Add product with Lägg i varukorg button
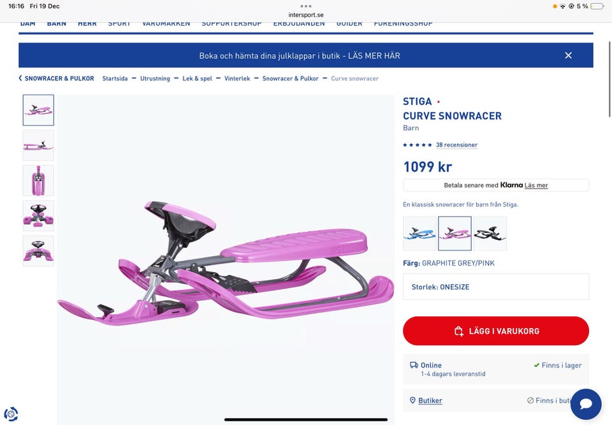The image size is (612, 425). click(x=496, y=331)
